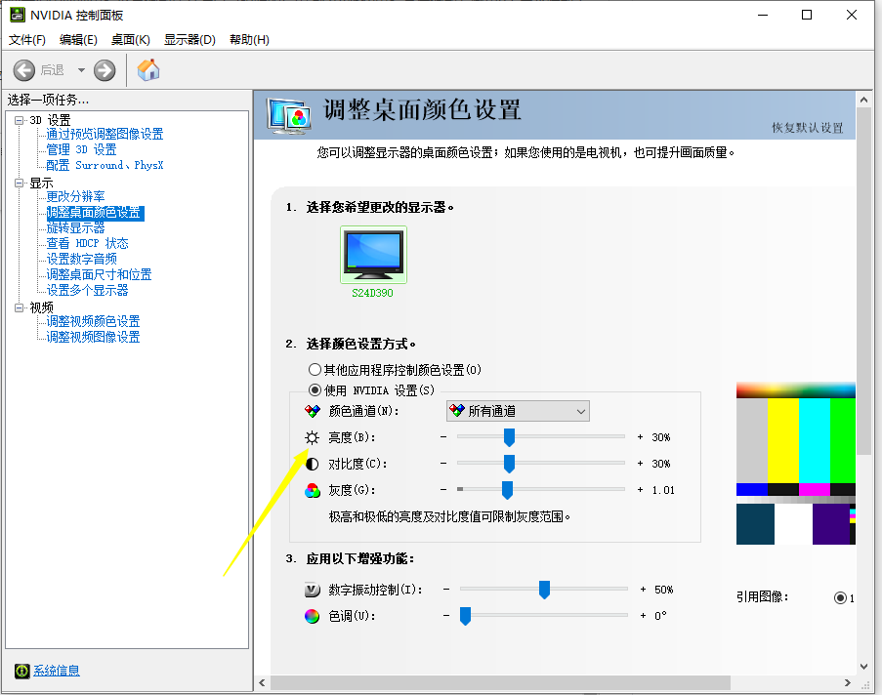Select 使用 NVIDIA 设置 radio button
Viewport: 882px width, 695px height.
click(315, 390)
